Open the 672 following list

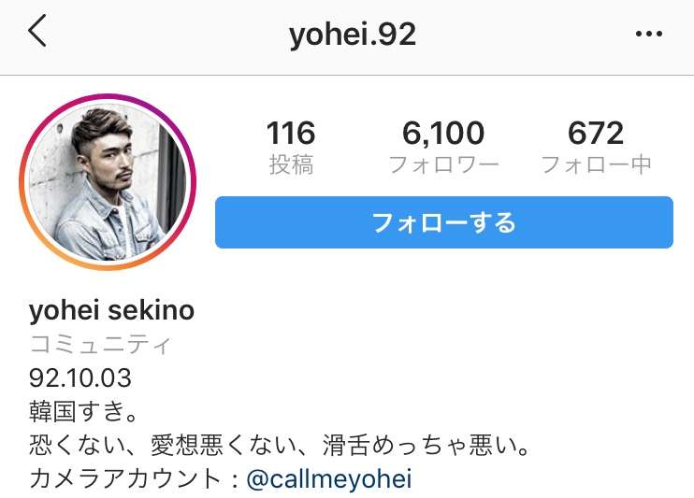tap(596, 133)
